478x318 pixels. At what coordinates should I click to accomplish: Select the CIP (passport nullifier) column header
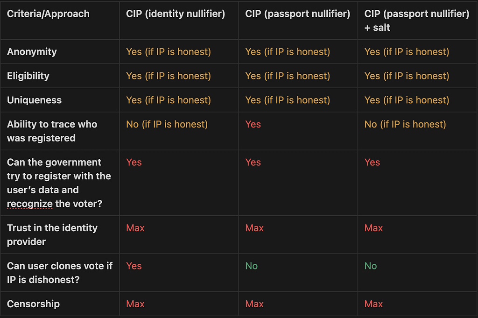(x=297, y=14)
